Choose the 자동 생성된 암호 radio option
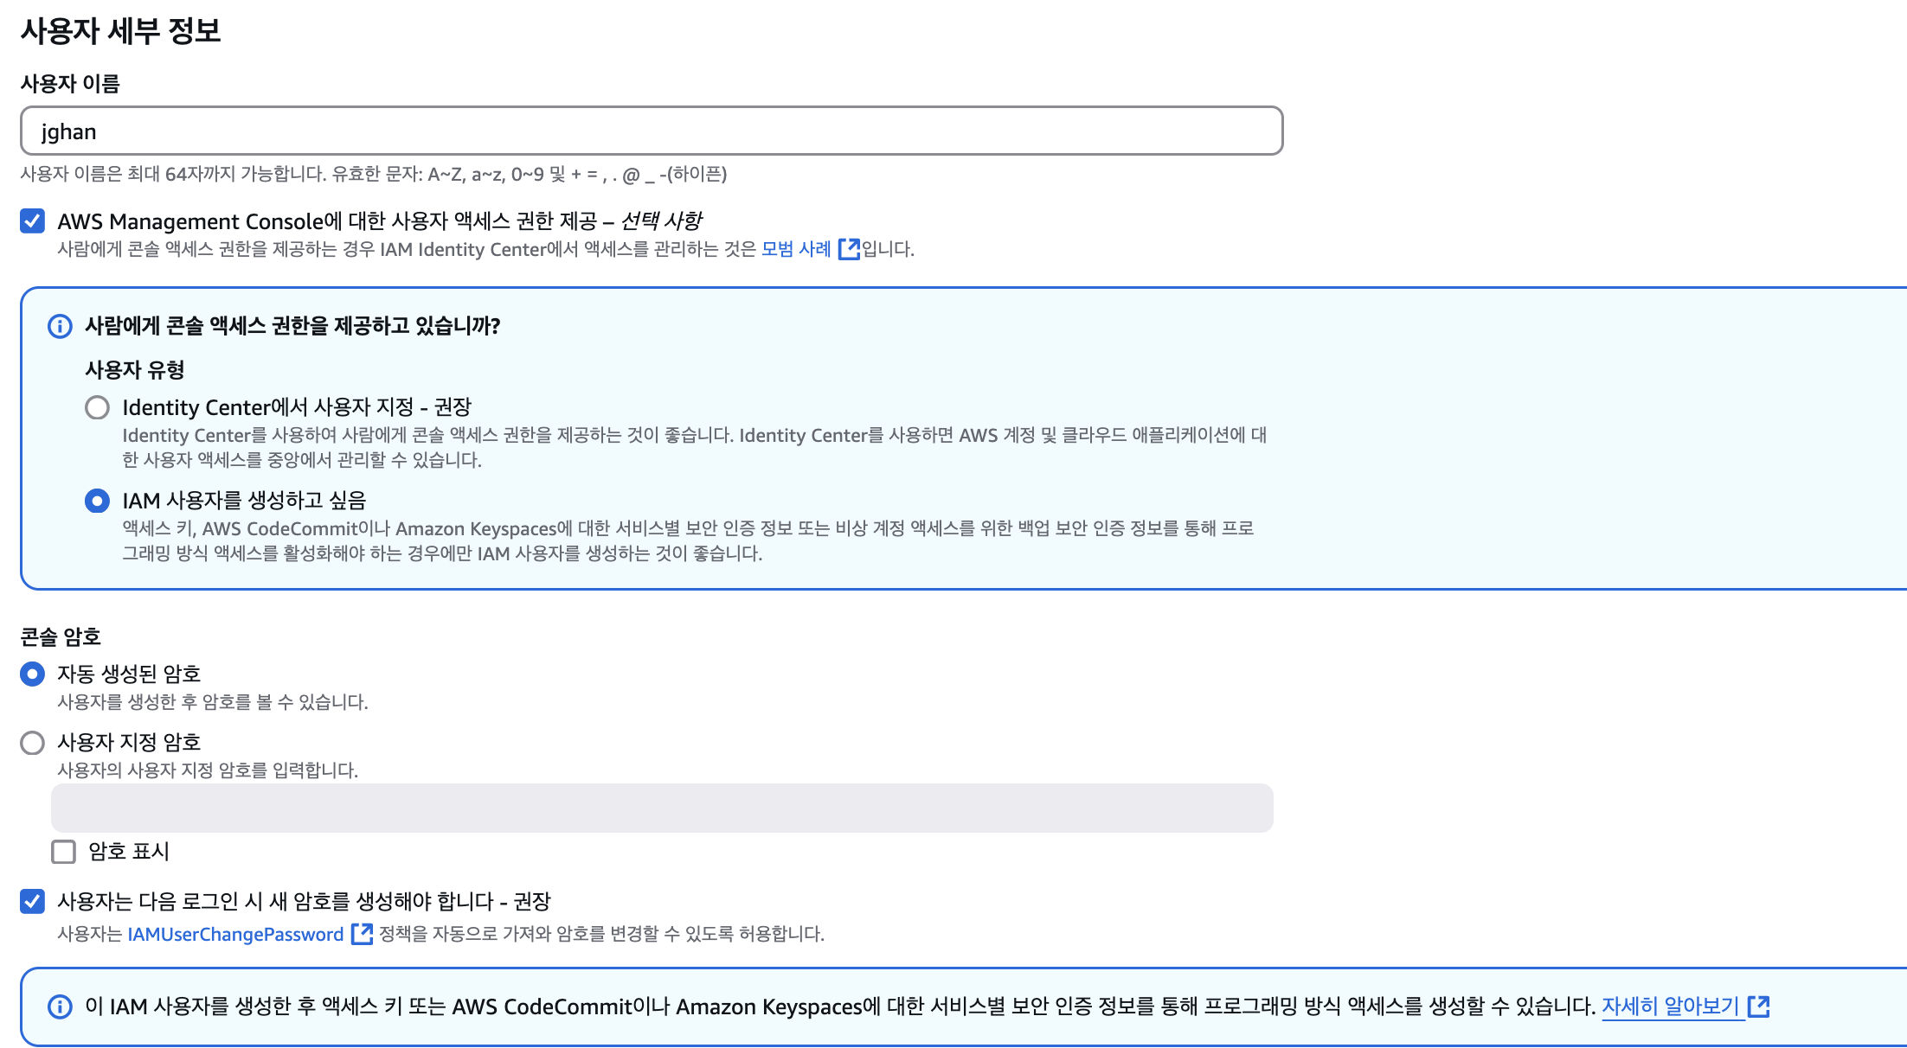 tap(33, 674)
